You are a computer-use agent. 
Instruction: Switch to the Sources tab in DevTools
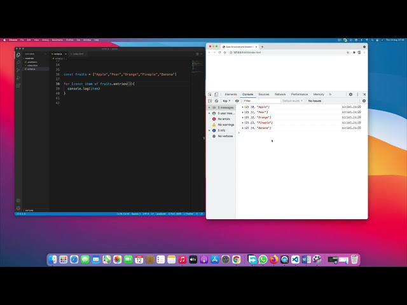click(x=264, y=95)
